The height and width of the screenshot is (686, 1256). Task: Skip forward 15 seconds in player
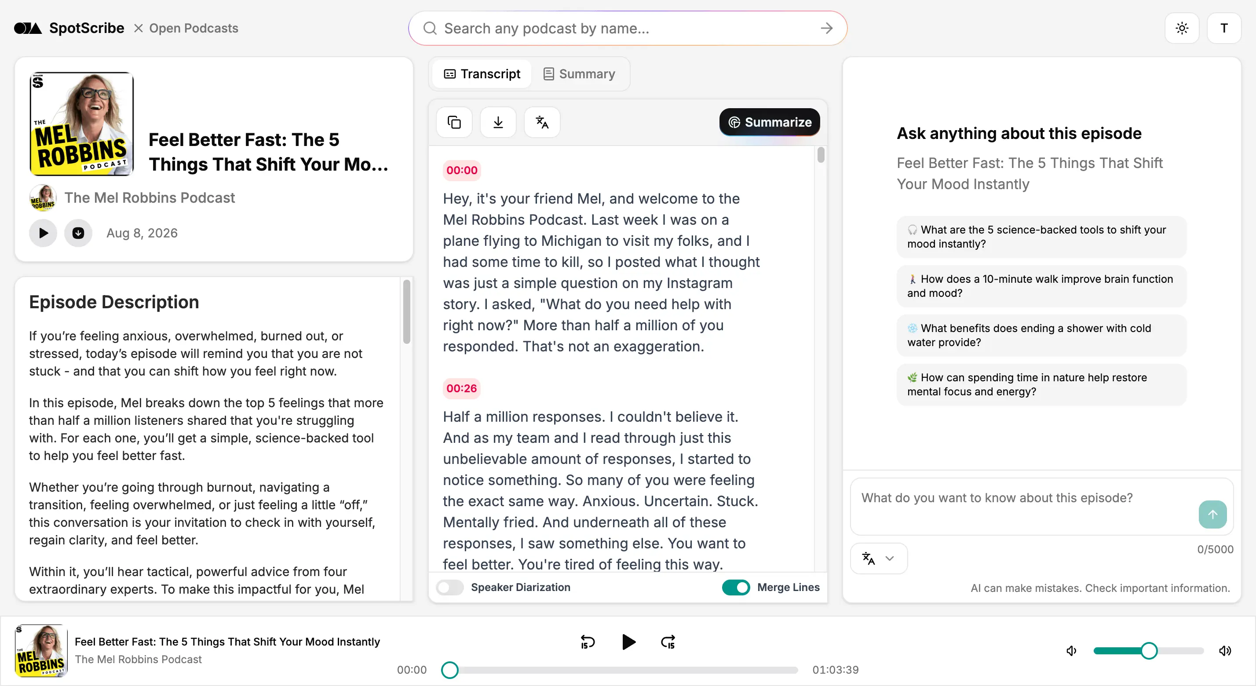coord(668,642)
